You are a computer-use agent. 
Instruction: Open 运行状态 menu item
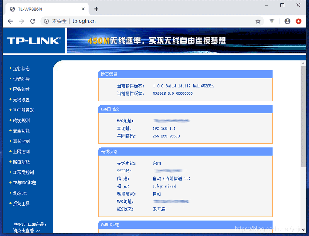[x=21, y=68]
